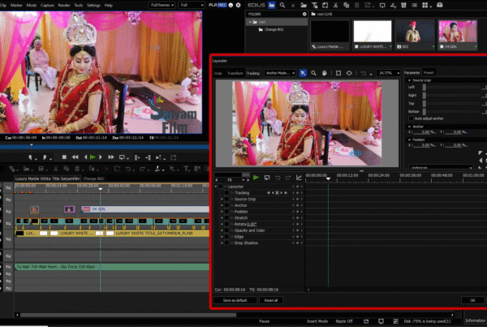
Task: Open the Capture menu
Action: [47, 6]
